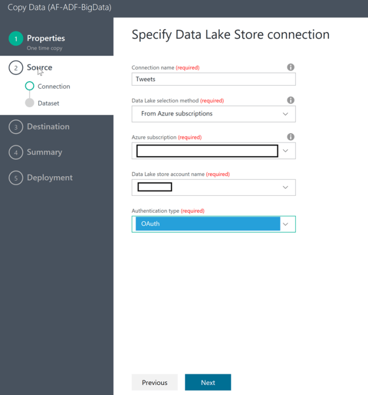Viewport: 368px width, 395px height.
Task: Click the step 4 Summary circle icon
Action: 16,152
